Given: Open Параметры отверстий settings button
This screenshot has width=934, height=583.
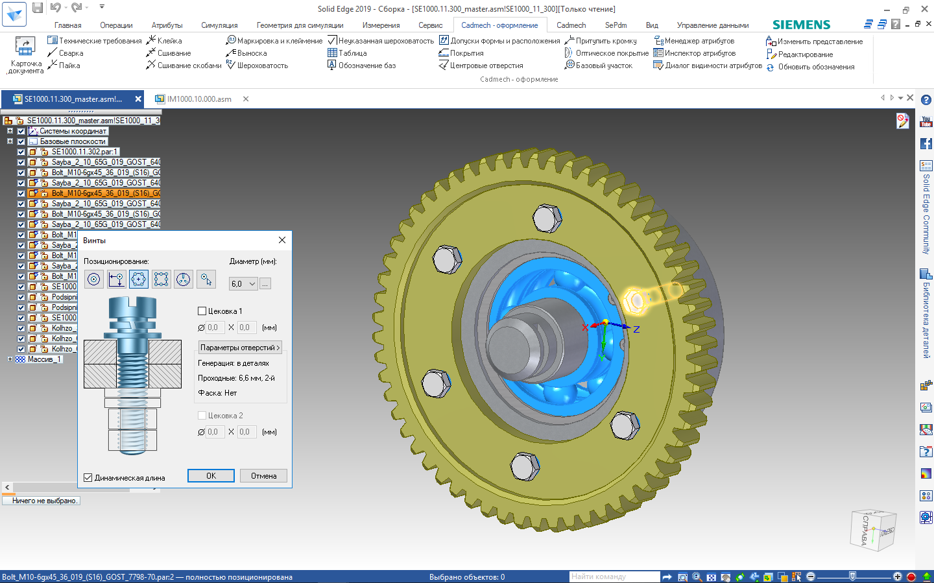Looking at the screenshot, I should (239, 348).
